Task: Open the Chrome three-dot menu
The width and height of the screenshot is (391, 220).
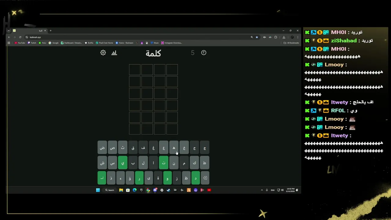Action: pos(298,37)
